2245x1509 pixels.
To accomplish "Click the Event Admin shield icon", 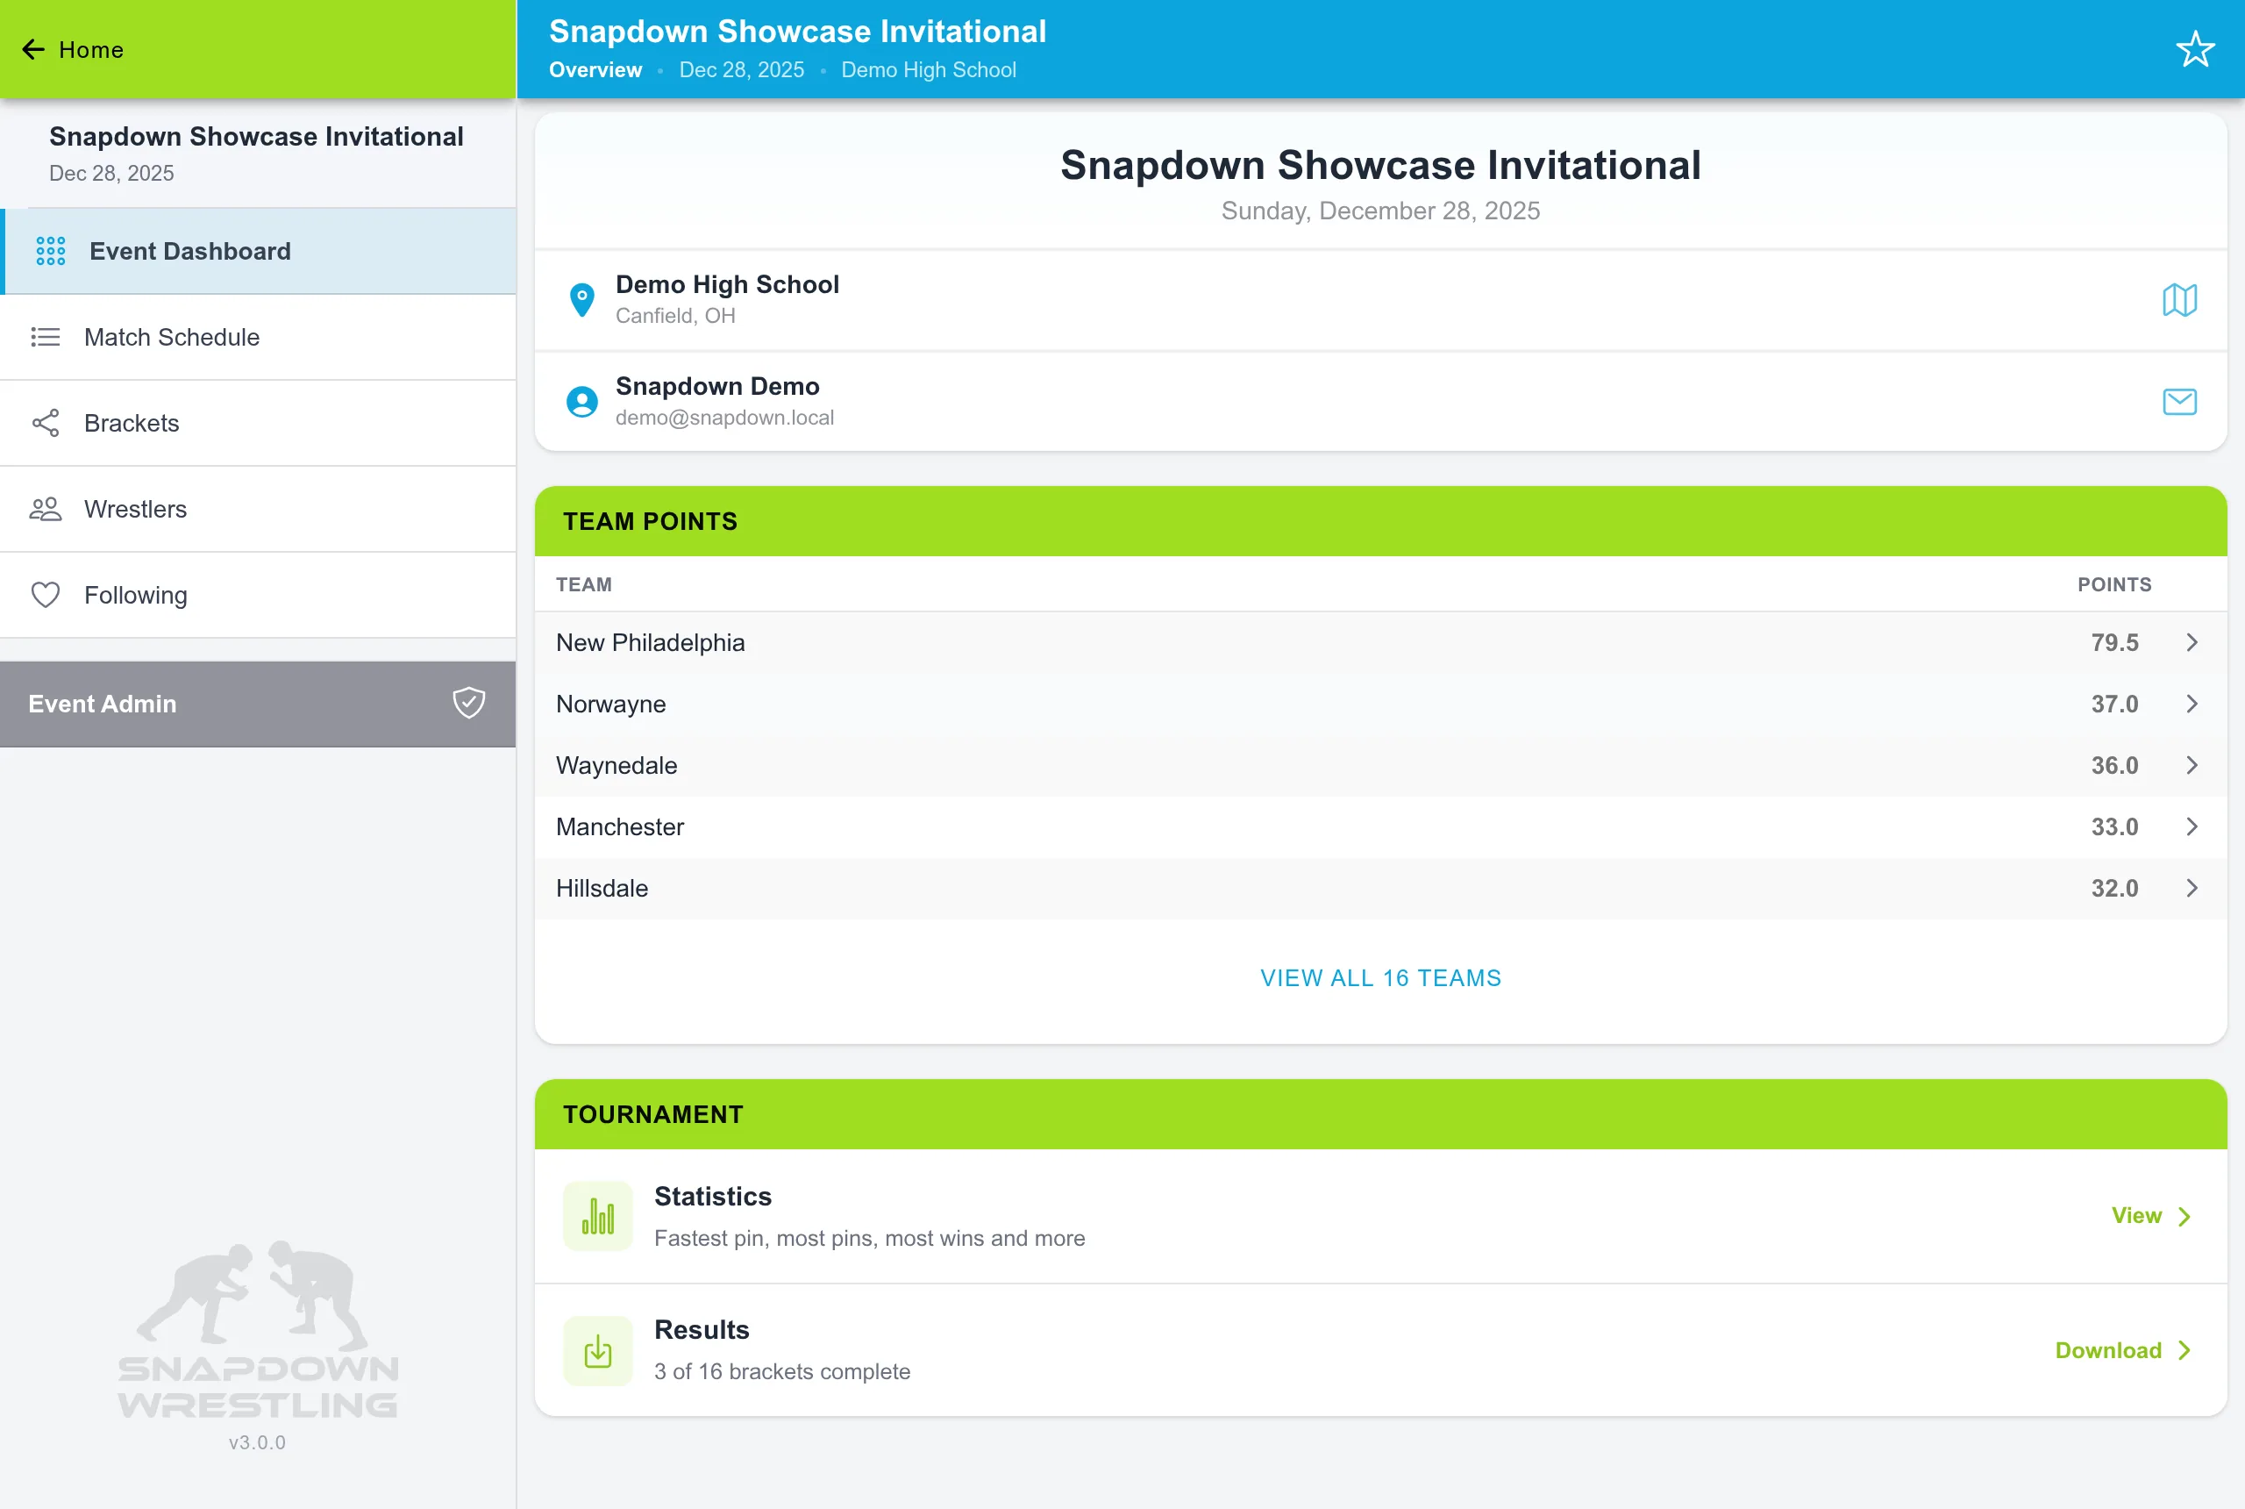I will pos(468,703).
